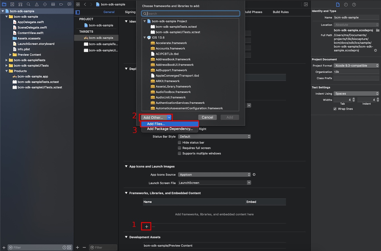Click the Organization text field
381x251 pixels.
356,72
